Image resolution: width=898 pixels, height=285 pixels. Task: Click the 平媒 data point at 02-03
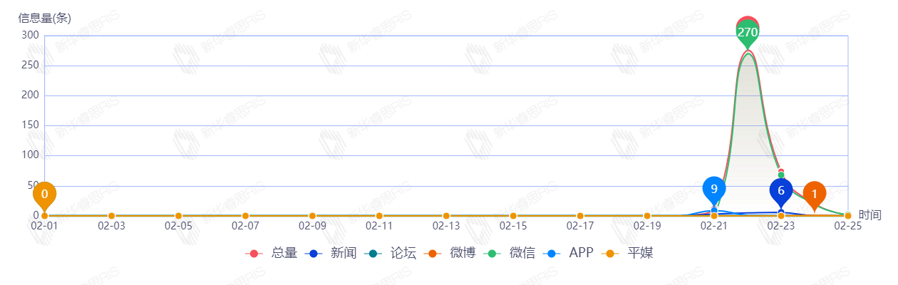(111, 216)
